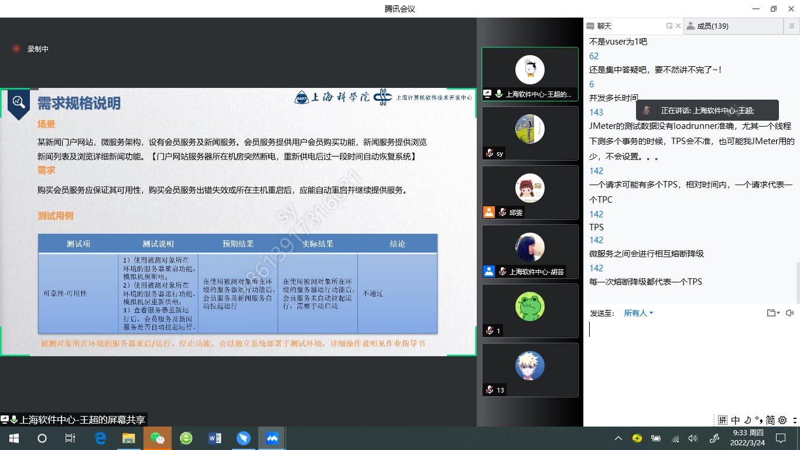Toggle 简 simplified Chinese IME setting
Viewport: 800px width, 450px height.
[x=770, y=420]
